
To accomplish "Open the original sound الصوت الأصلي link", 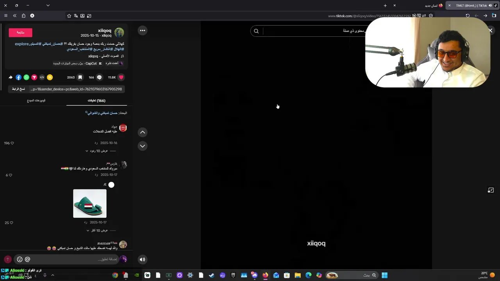I will tap(106, 56).
